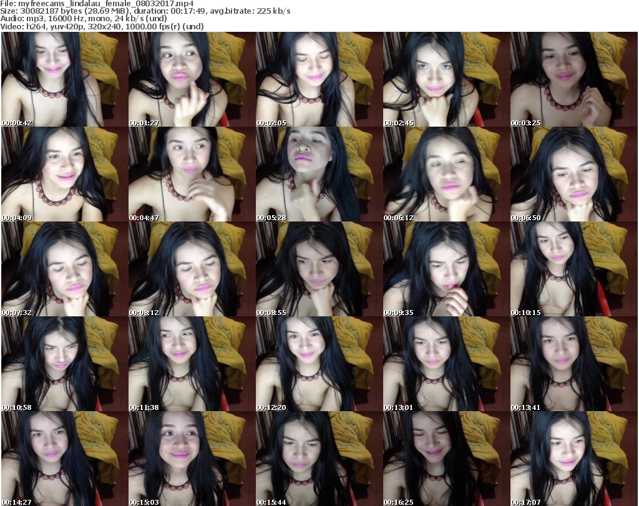639x506 pixels.
Task: Select the thumbnail stamped 00:15:44
Action: (319, 459)
